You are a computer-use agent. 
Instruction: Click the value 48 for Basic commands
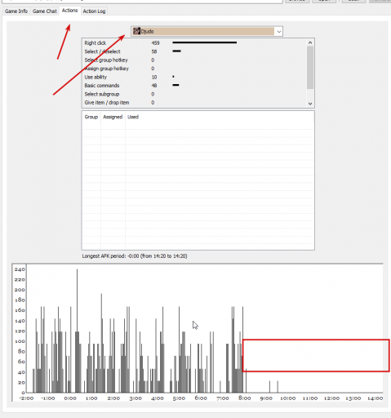(154, 86)
